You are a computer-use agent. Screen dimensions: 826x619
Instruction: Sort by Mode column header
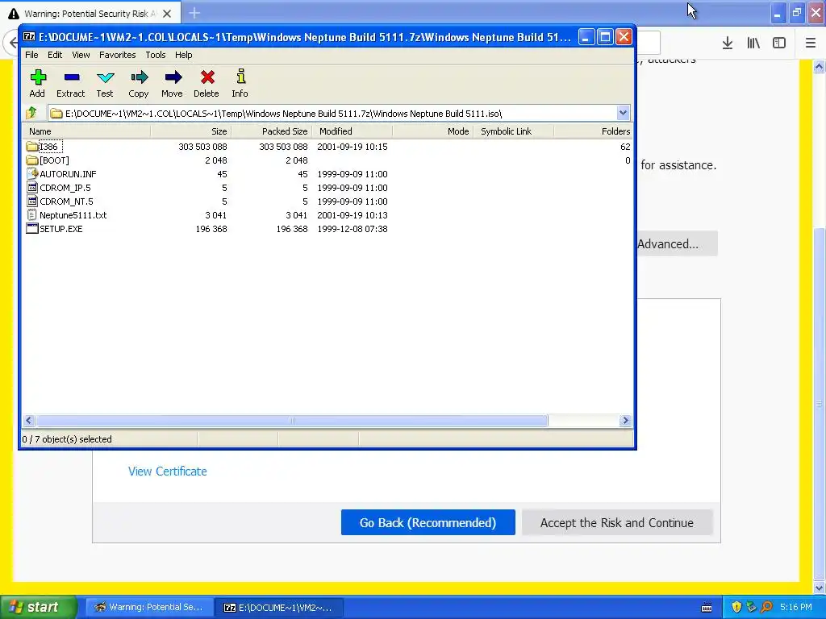pyautogui.click(x=432, y=131)
